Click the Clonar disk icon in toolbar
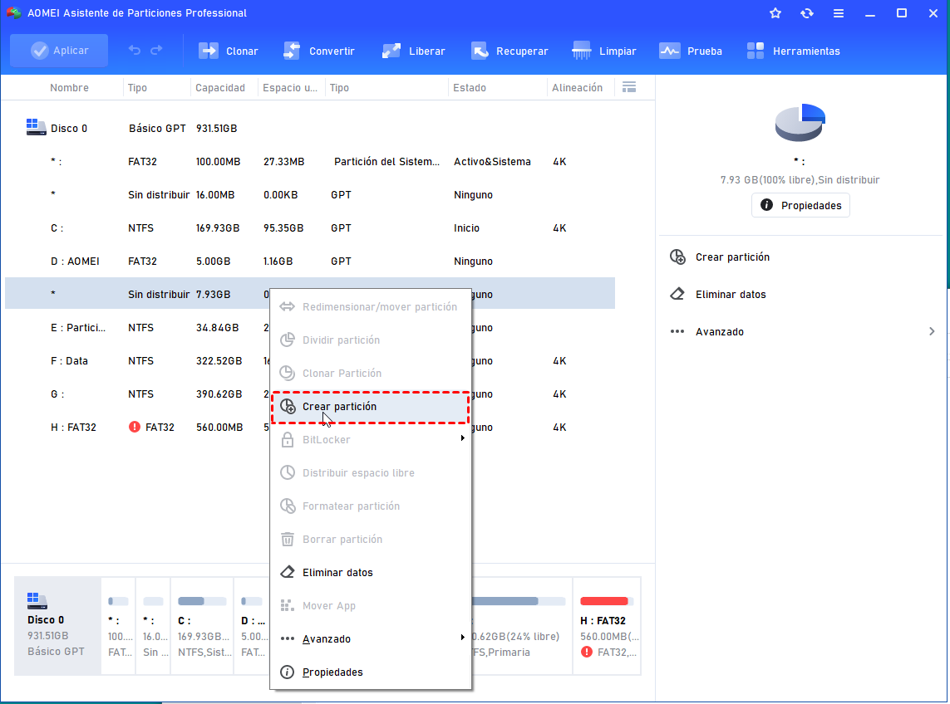The width and height of the screenshot is (950, 704). coord(209,51)
